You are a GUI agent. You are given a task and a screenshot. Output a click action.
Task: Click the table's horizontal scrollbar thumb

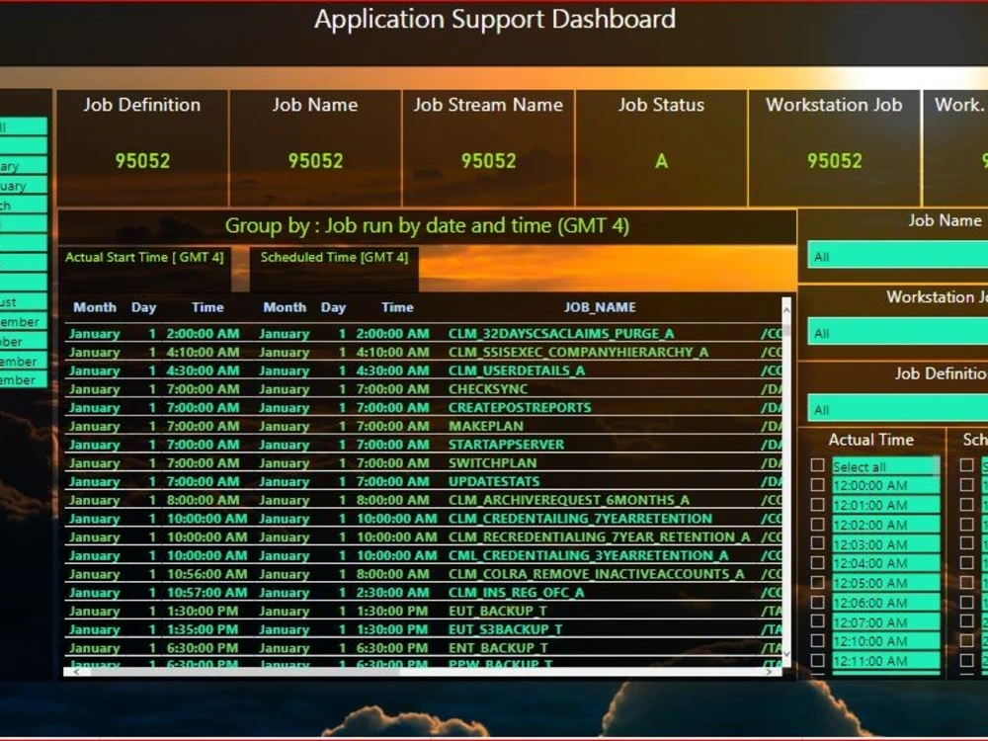pos(246,672)
